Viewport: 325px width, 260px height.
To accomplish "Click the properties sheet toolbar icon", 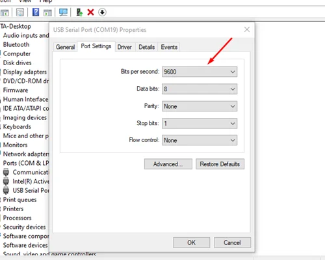I will pos(20,12).
